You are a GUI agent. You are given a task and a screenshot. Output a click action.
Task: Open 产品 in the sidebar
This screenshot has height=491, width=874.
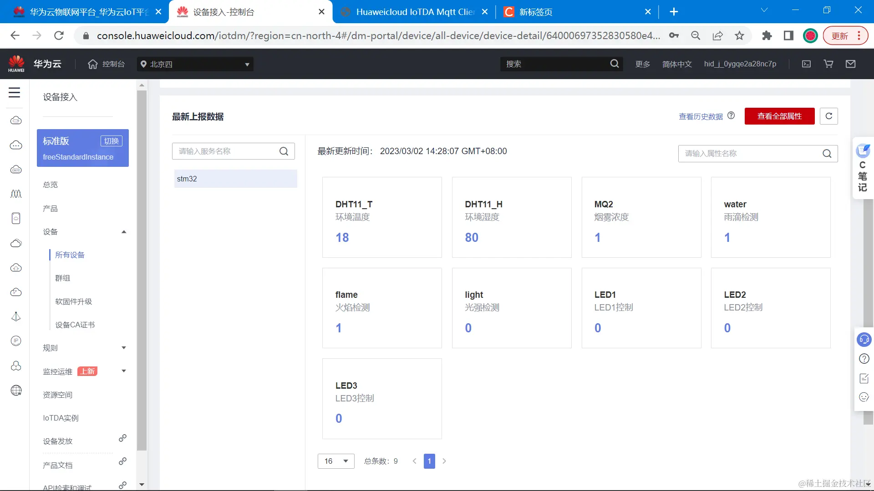click(x=51, y=209)
